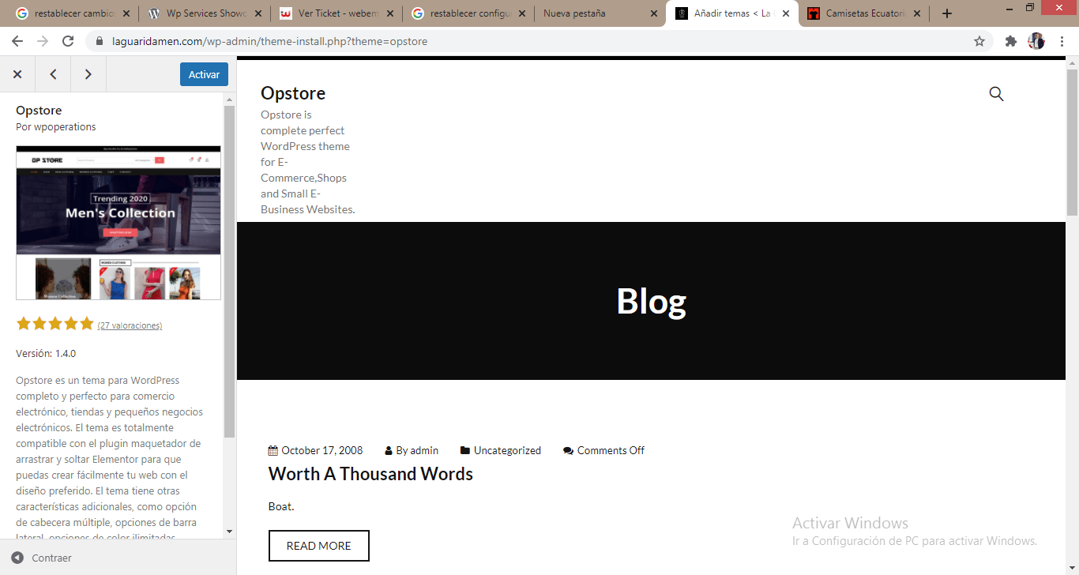Viewport: 1079px width, 575px height.
Task: Click the sidebar scrollbar up arrow
Action: (x=229, y=99)
